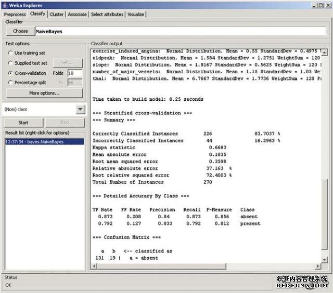Switch to the Preprocess tab
Screen dimensions: 333x293
coord(15,14)
